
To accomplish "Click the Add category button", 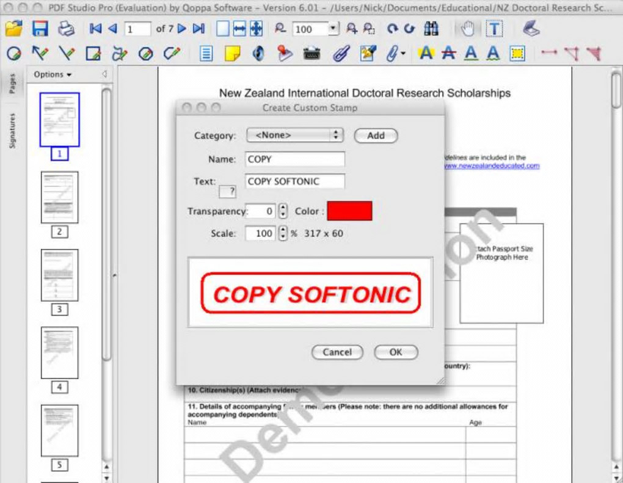I will coord(376,136).
